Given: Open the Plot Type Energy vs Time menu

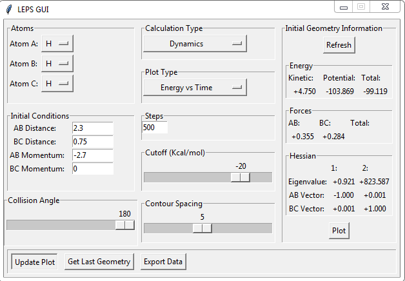Looking at the screenshot, I should 195,88.
